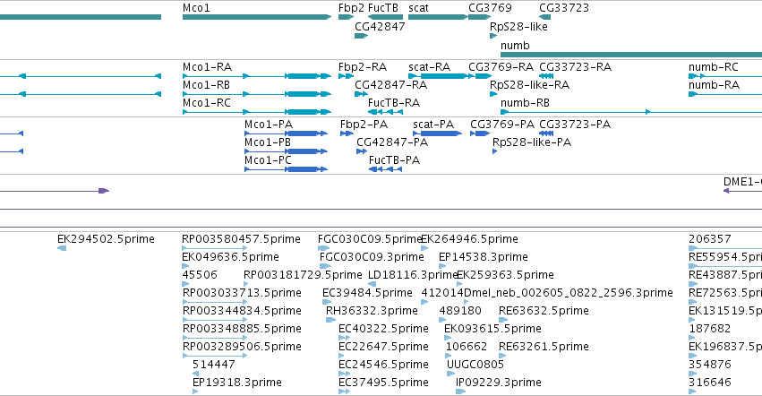Screen dimensions: 762x396
Task: Click the CG42847-RA transcript label
Action: (390, 84)
